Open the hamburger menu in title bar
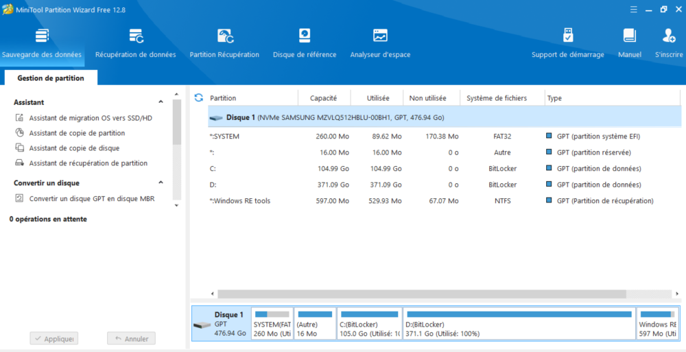Image resolution: width=686 pixels, height=352 pixels. click(633, 9)
